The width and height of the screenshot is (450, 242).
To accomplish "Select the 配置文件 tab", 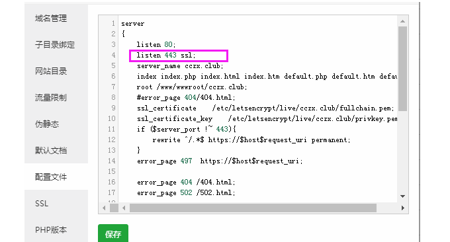I will [x=51, y=177].
